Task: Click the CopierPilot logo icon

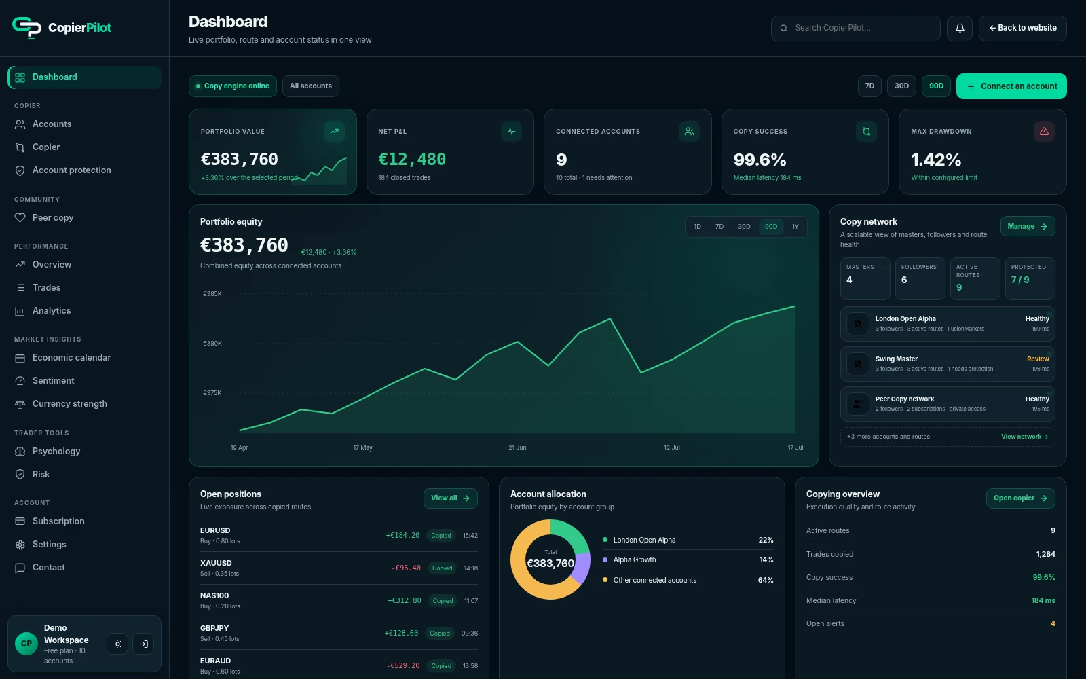Action: point(26,28)
